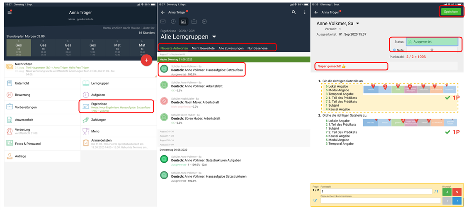Switch to Alle Zuweisungen tab
This screenshot has width=466, height=210.
pyautogui.click(x=231, y=49)
